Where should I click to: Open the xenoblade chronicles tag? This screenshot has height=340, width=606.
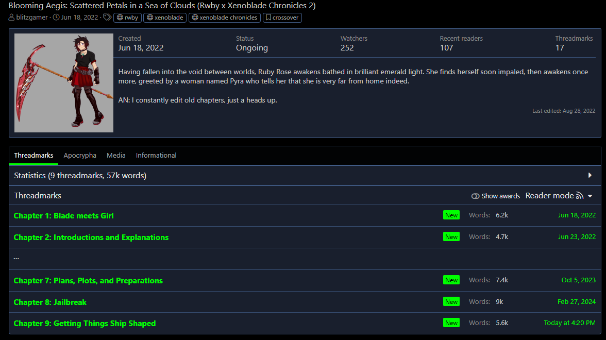click(x=225, y=18)
